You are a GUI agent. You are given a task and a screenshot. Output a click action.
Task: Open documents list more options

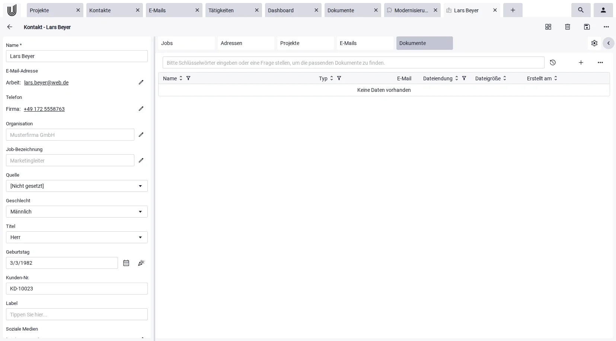pyautogui.click(x=600, y=62)
